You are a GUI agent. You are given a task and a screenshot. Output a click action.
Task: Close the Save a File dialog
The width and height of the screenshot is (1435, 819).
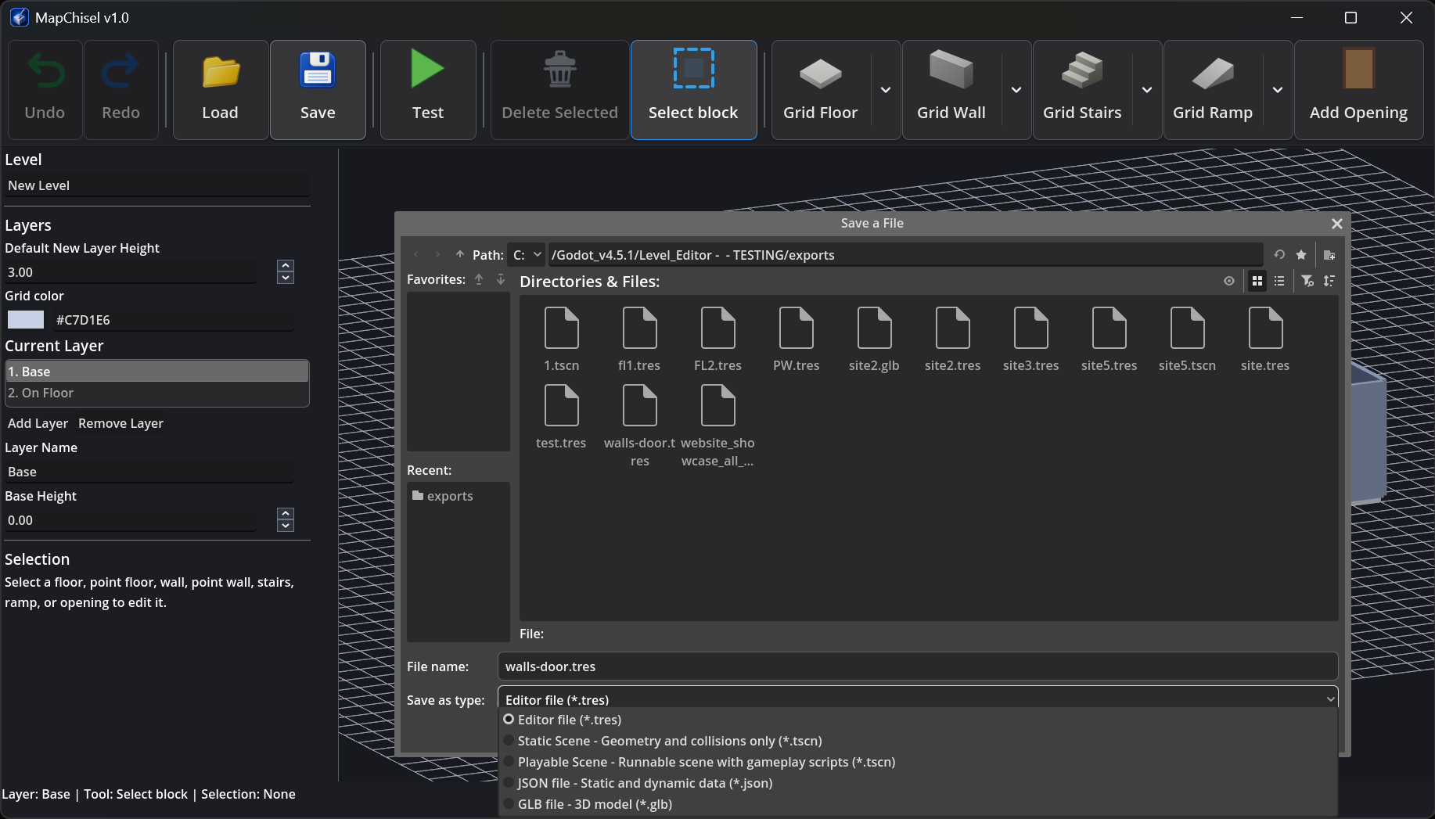(x=1337, y=224)
